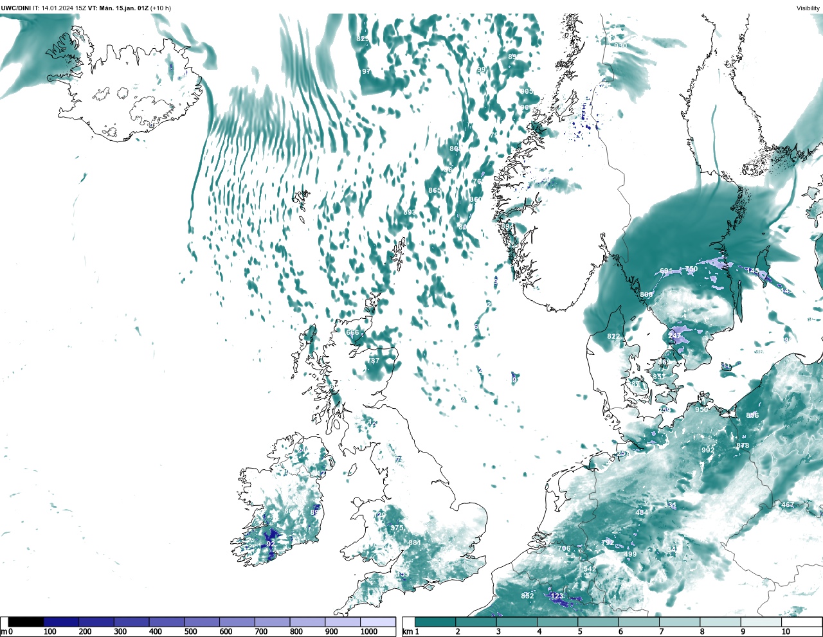
Task: Click the 893 value over the Norwegian Sea
Action: [x=410, y=212]
